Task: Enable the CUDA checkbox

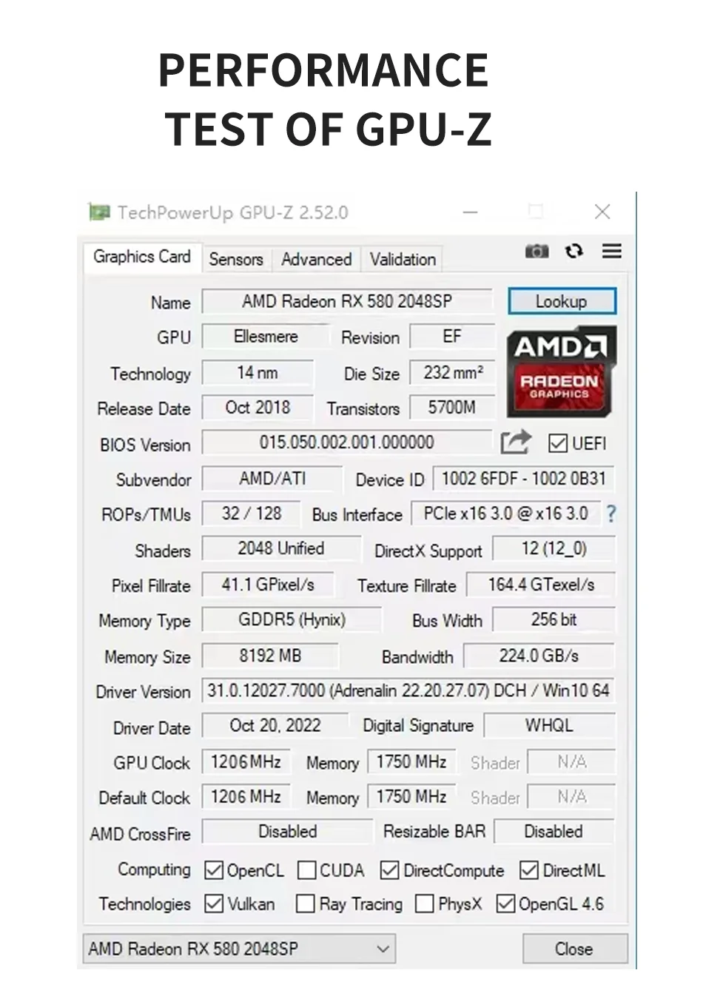Action: coord(306,870)
